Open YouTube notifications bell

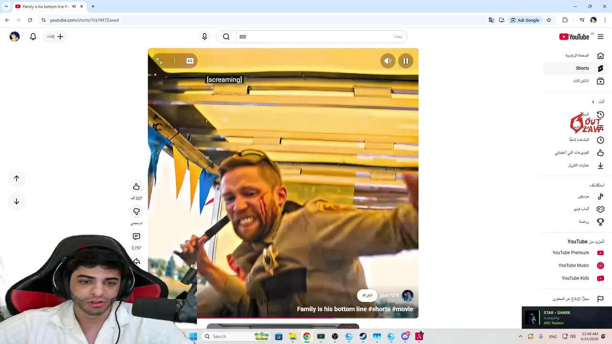(x=33, y=36)
